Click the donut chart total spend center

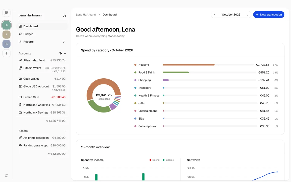pos(104,96)
